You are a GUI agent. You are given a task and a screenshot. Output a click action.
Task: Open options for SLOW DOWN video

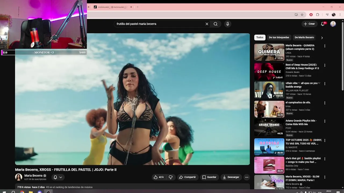tap(325, 177)
